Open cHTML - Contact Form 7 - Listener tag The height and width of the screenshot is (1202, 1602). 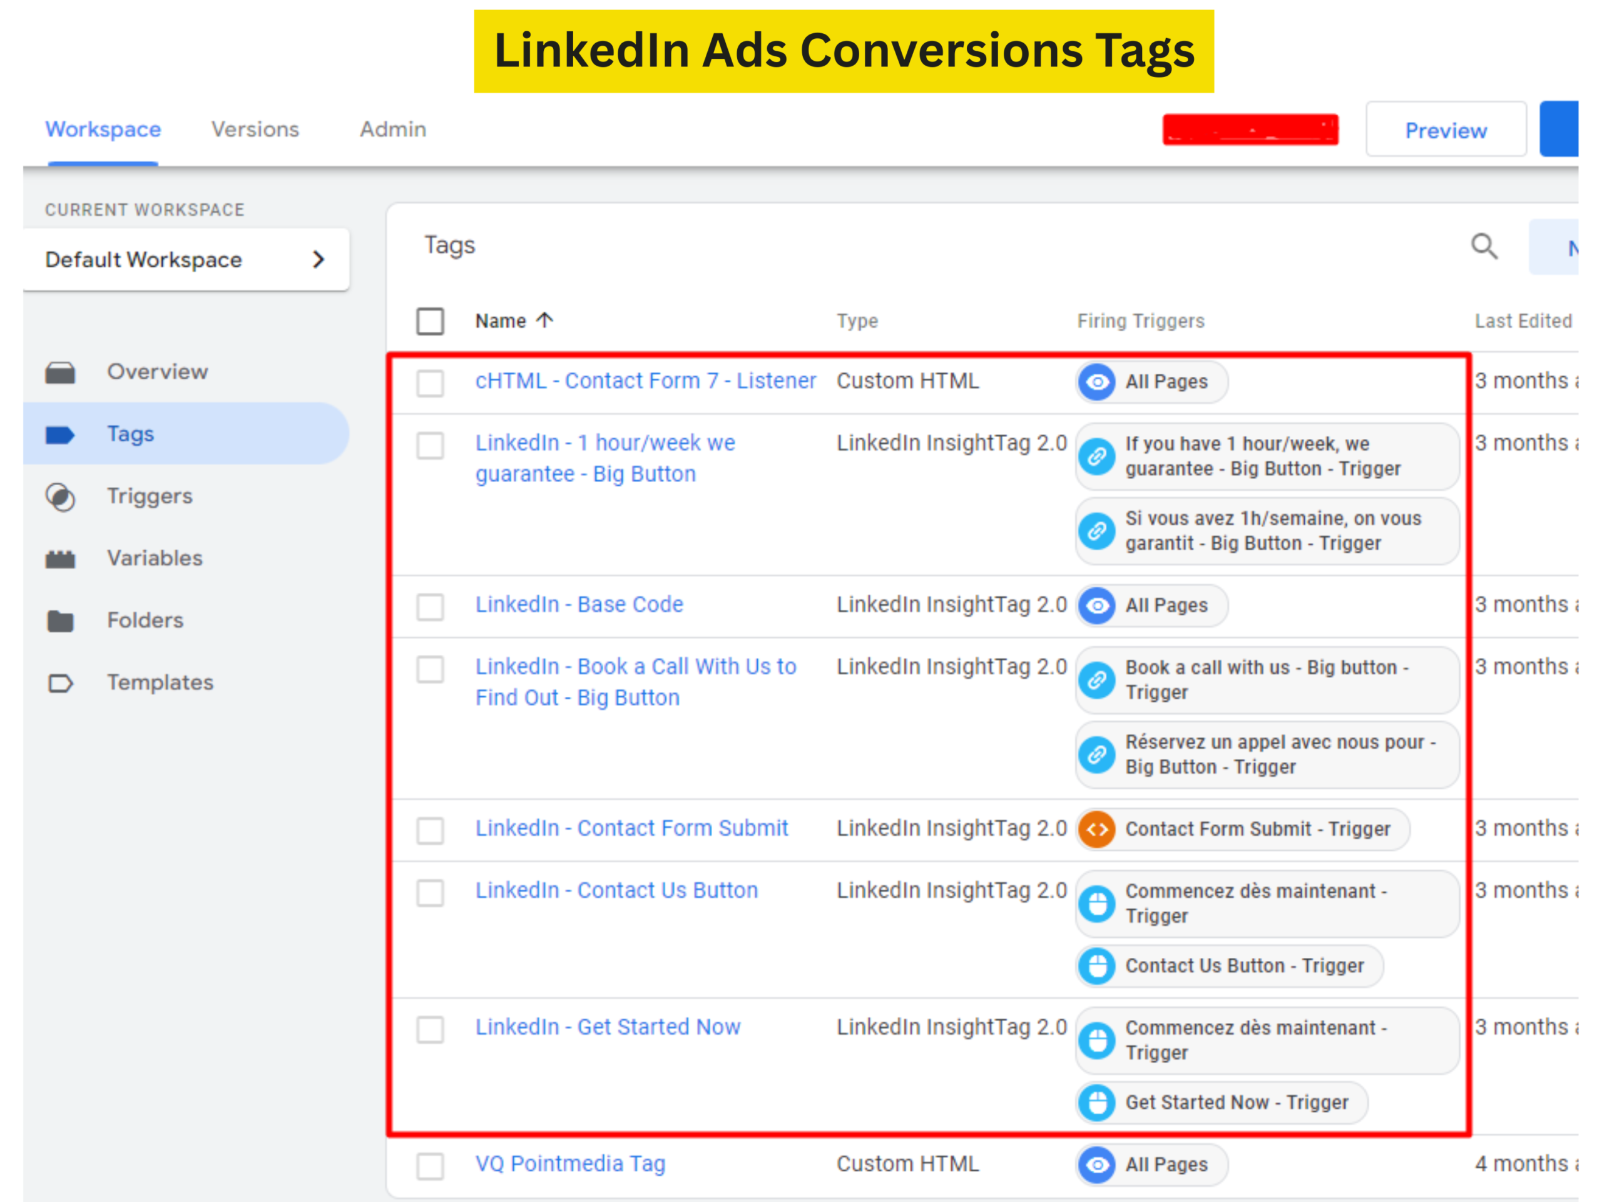[645, 381]
